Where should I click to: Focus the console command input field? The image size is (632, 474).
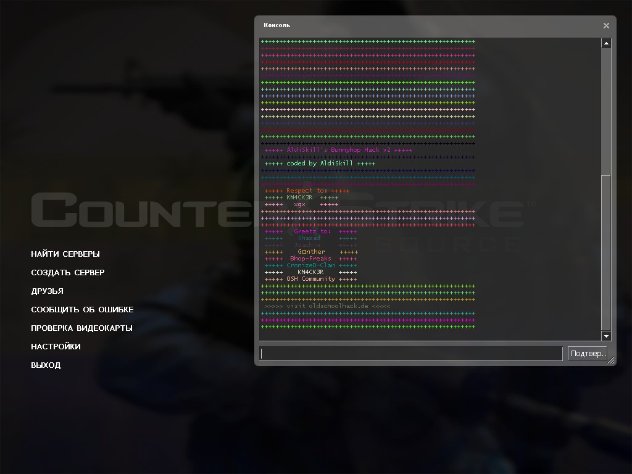pyautogui.click(x=410, y=354)
